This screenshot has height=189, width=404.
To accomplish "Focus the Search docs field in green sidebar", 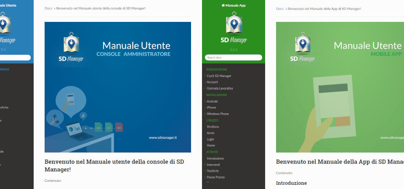I will [x=234, y=57].
